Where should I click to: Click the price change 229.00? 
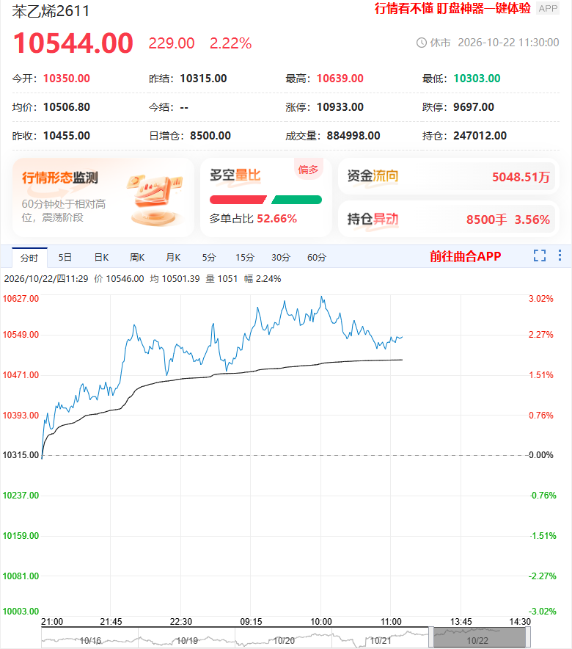pos(172,43)
